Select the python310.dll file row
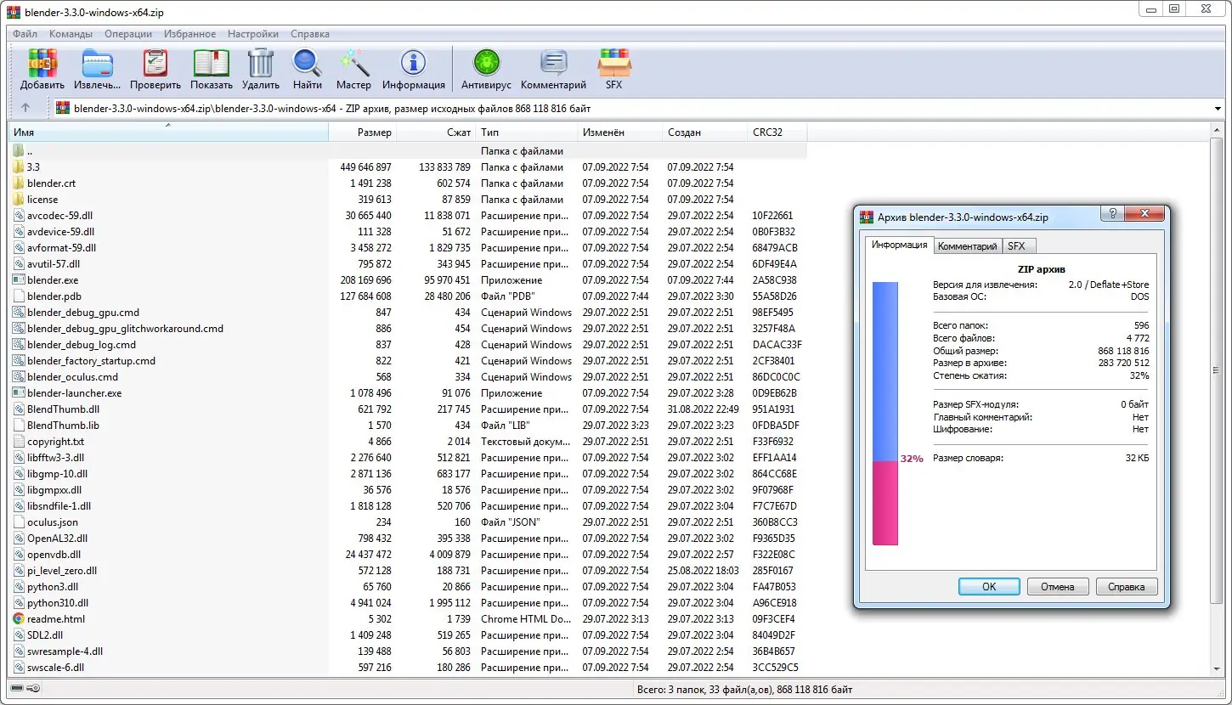This screenshot has height=705, width=1232. pos(408,603)
